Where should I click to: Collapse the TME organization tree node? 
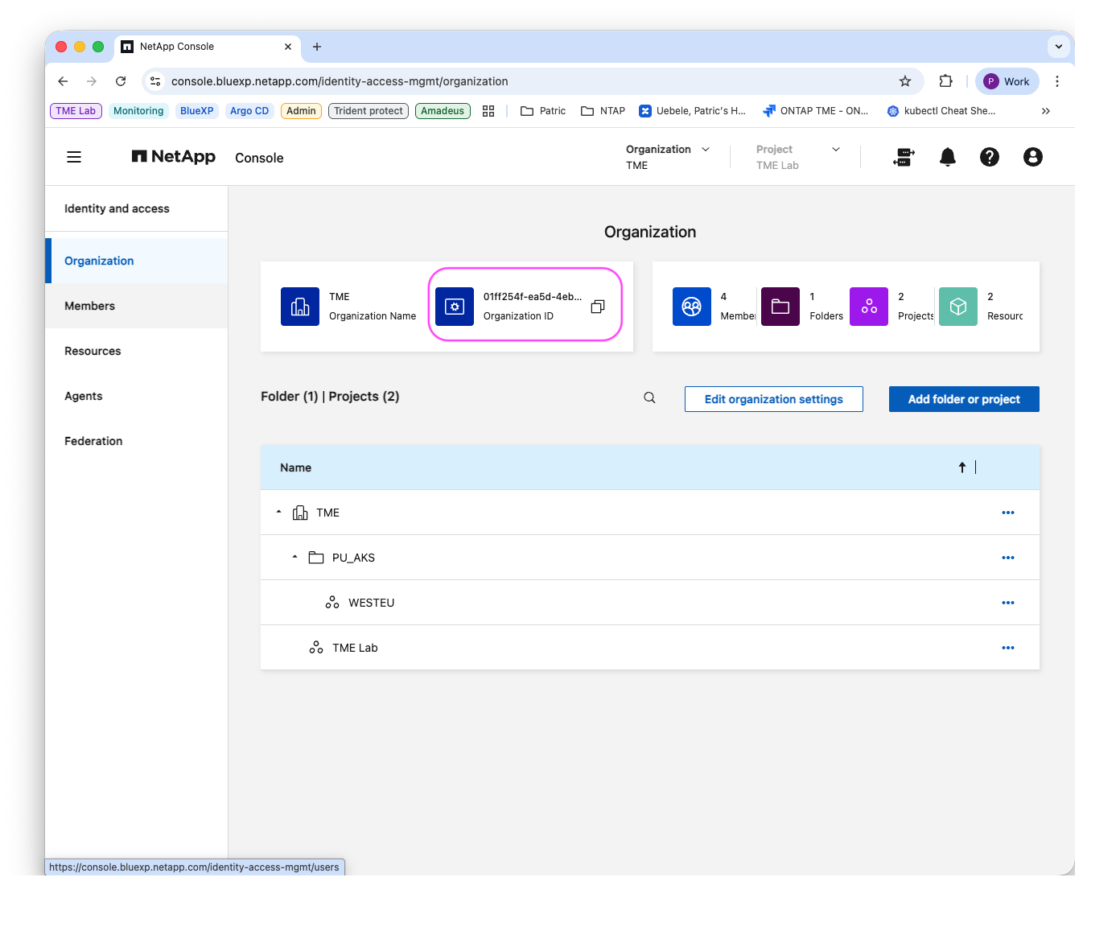(x=279, y=512)
